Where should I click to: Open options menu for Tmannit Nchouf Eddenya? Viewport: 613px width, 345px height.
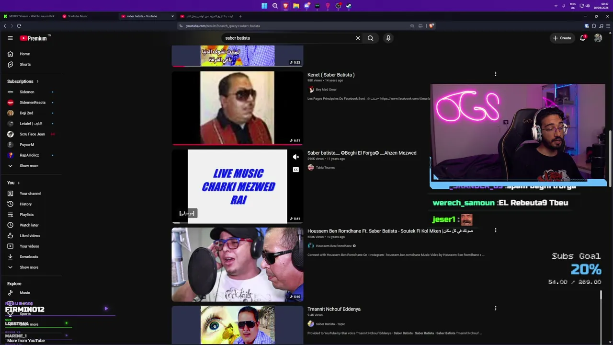click(496, 309)
